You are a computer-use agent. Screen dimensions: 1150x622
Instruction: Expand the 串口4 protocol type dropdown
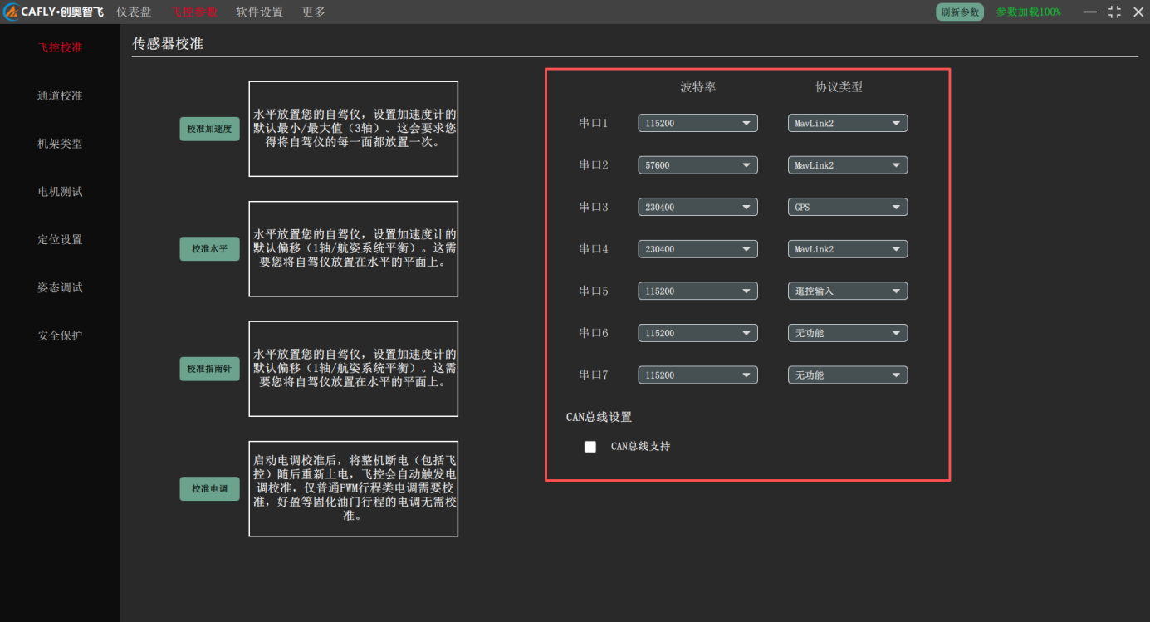(x=848, y=249)
